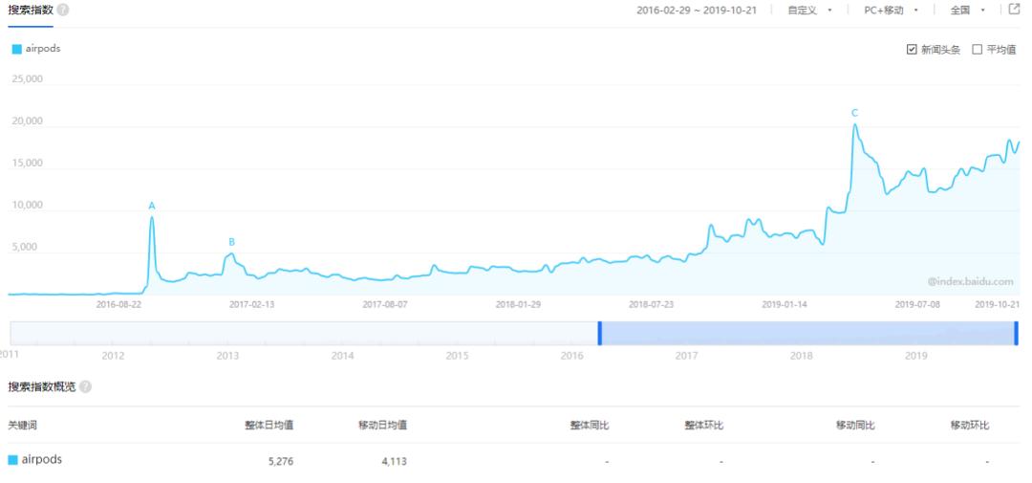Viewport: 1032px width, 483px height.
Task: Click the 2018-07-23 x-axis date label
Action: pyautogui.click(x=651, y=304)
